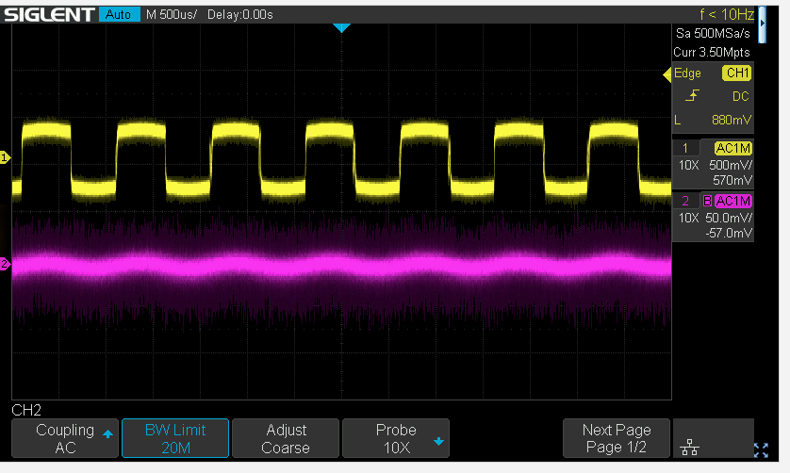Open the Probe 10X attenuation menu
The height and width of the screenshot is (473, 790).
(396, 438)
